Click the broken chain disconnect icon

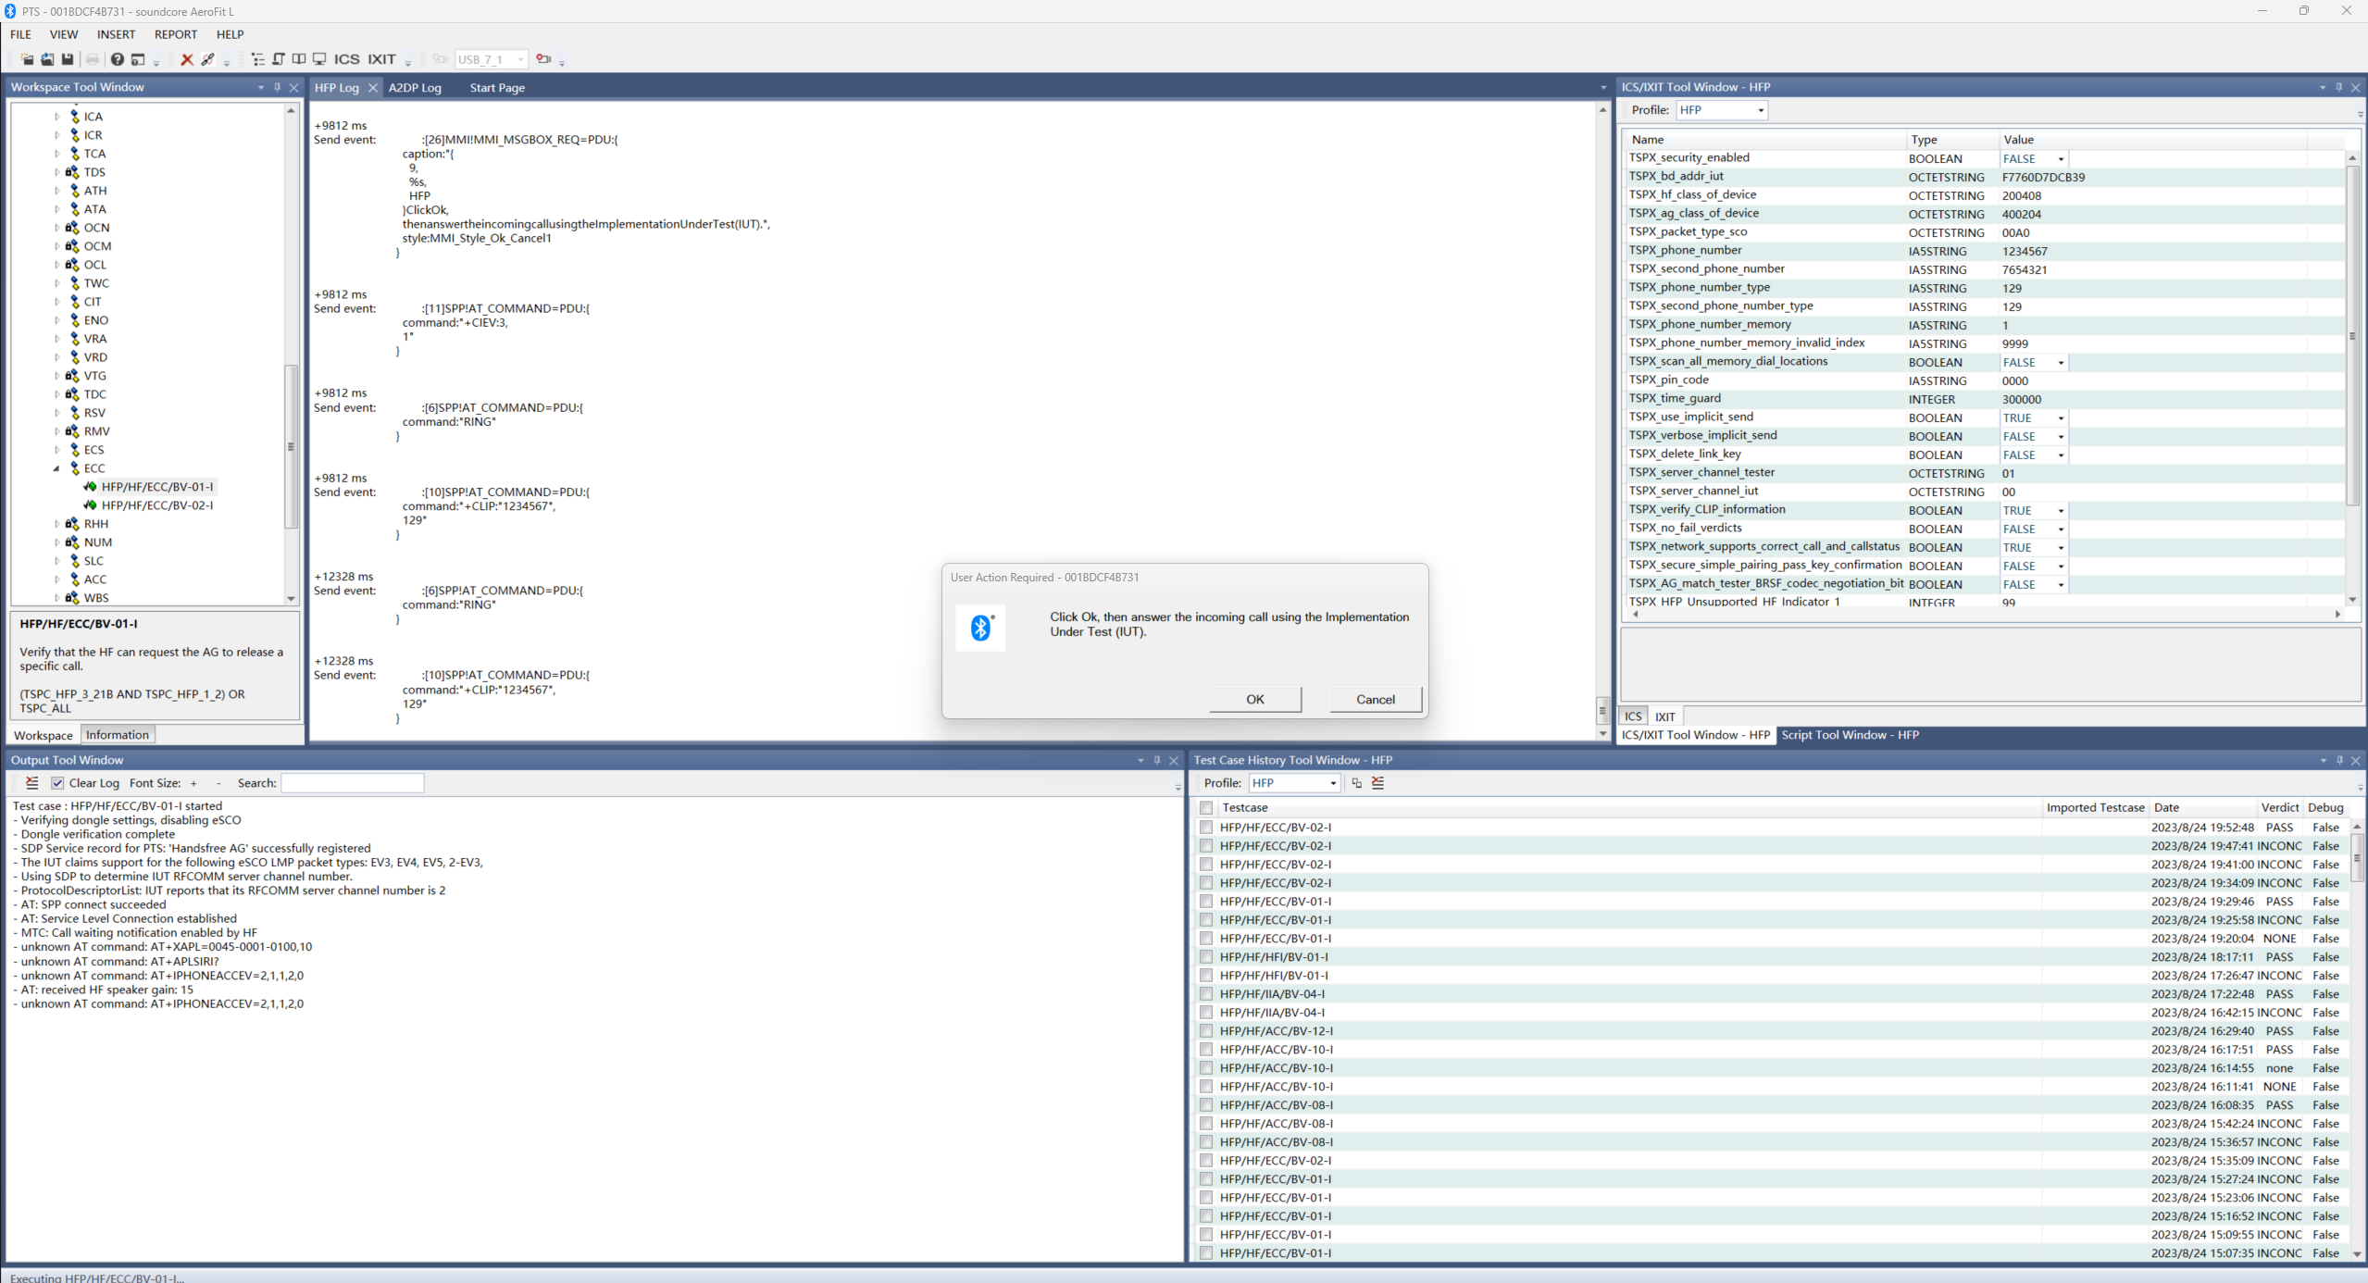pos(208,59)
